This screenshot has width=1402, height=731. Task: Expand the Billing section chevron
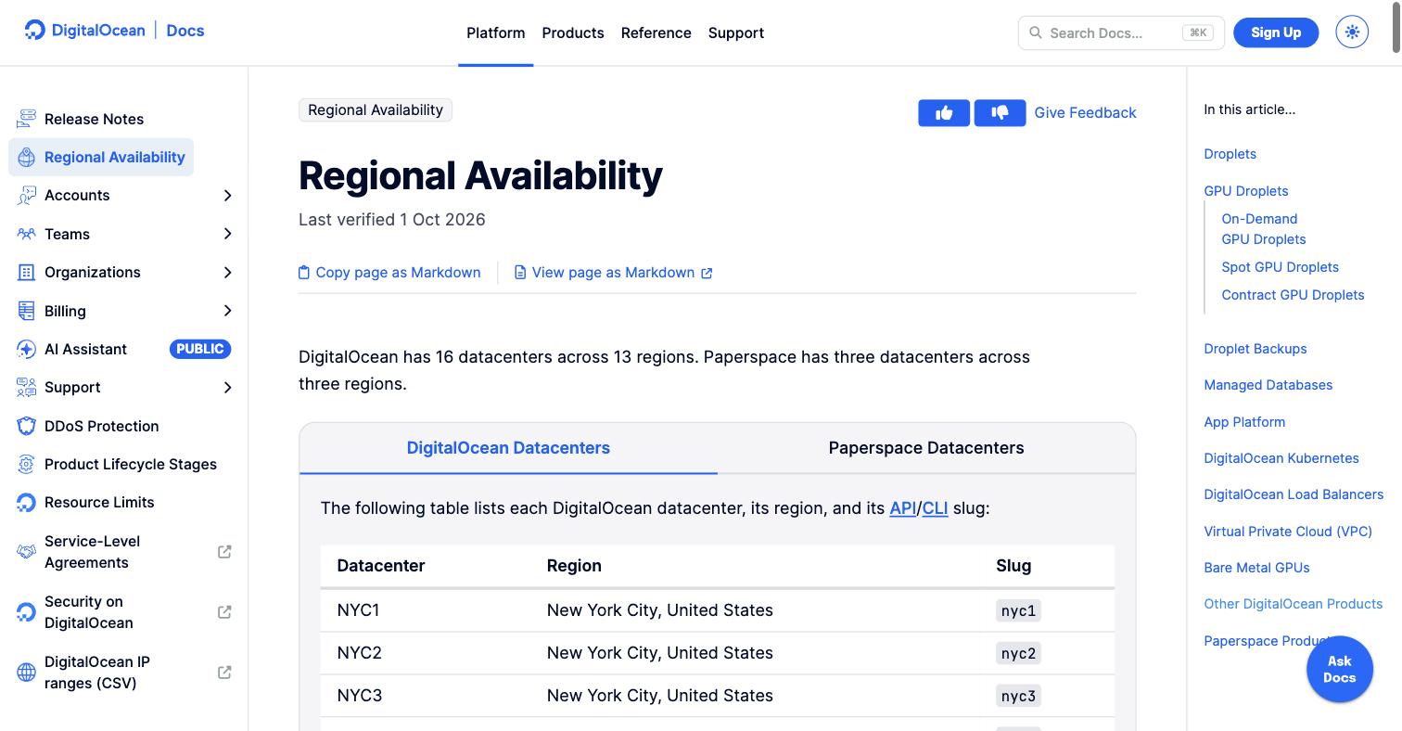pos(227,311)
